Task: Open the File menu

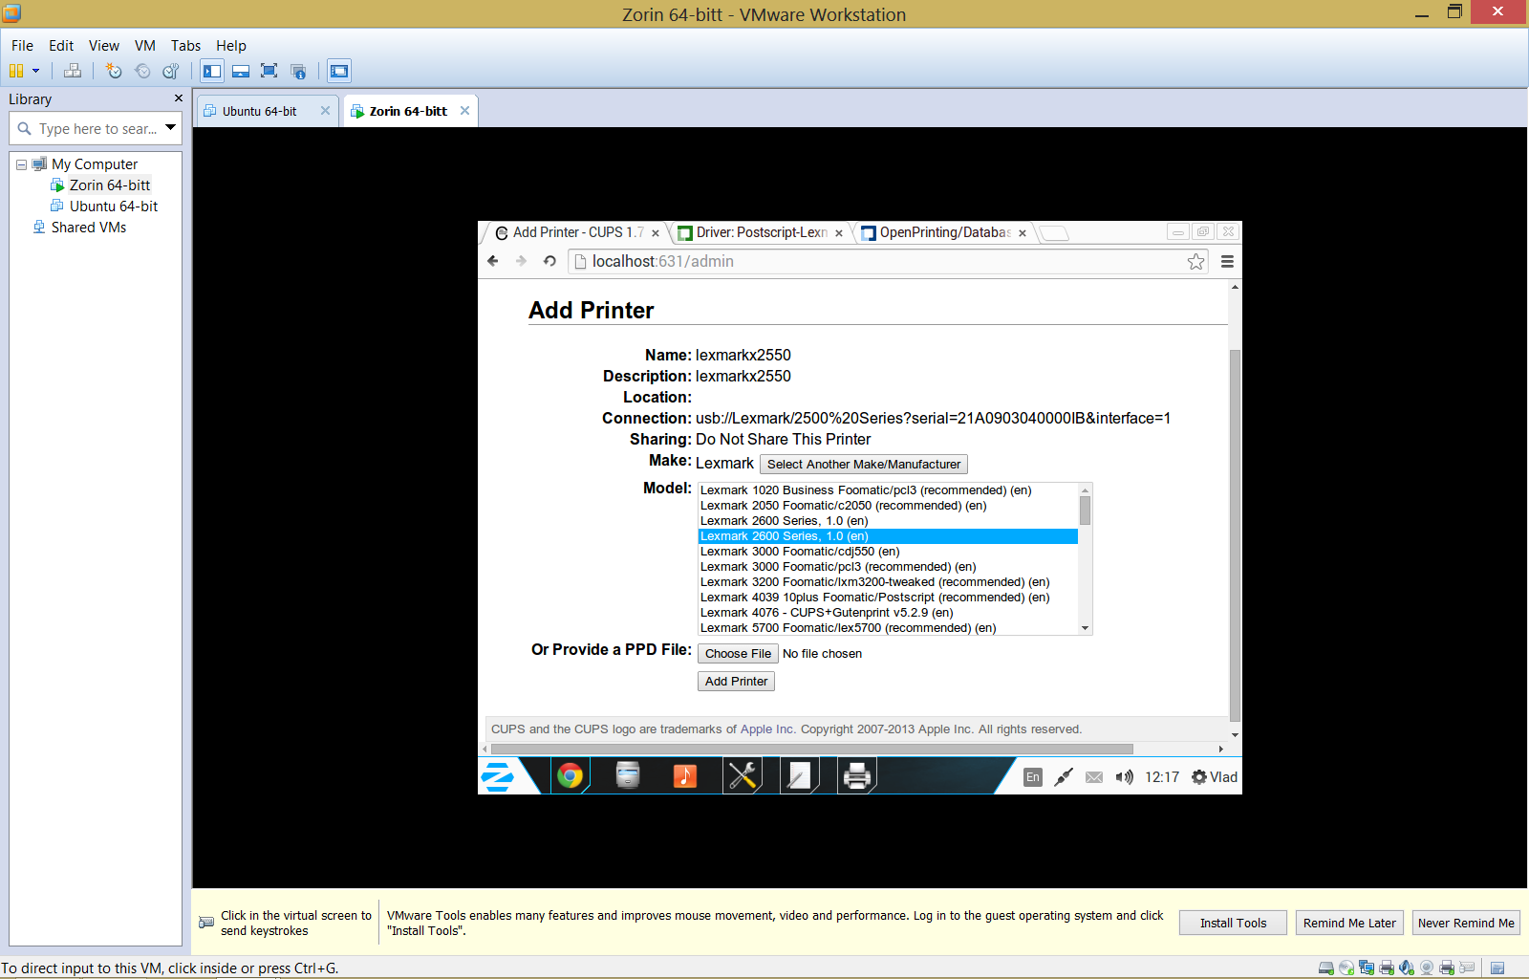Action: 22,45
